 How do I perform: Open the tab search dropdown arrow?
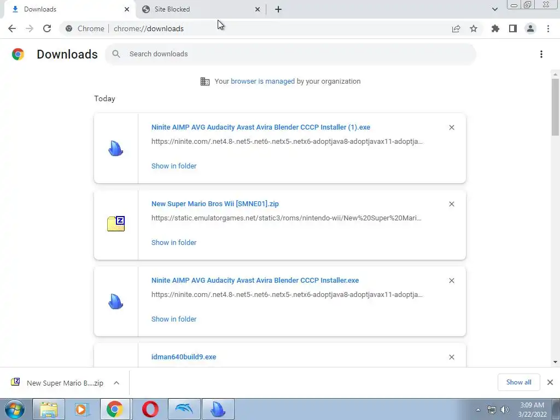pos(494,9)
